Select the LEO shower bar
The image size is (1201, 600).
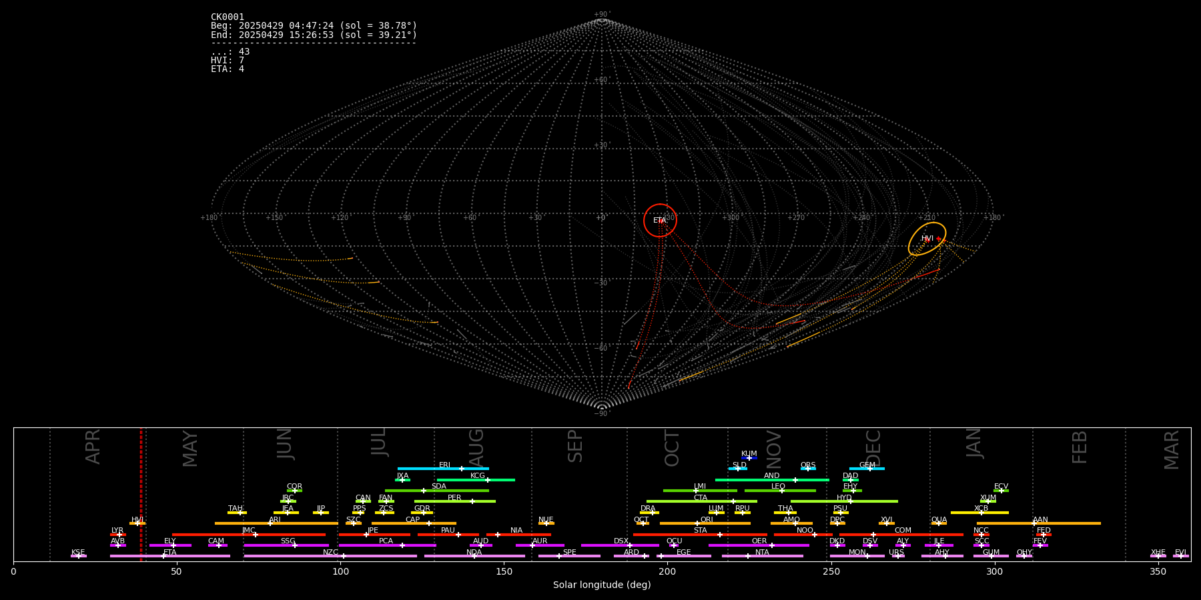coord(780,491)
